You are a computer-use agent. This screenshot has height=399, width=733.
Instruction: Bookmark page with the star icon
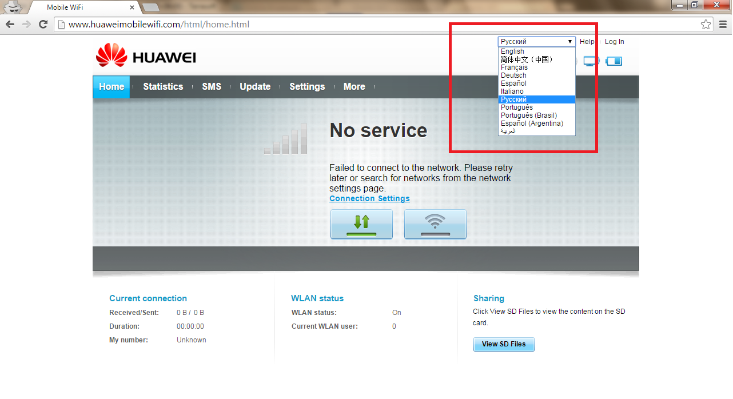click(706, 24)
